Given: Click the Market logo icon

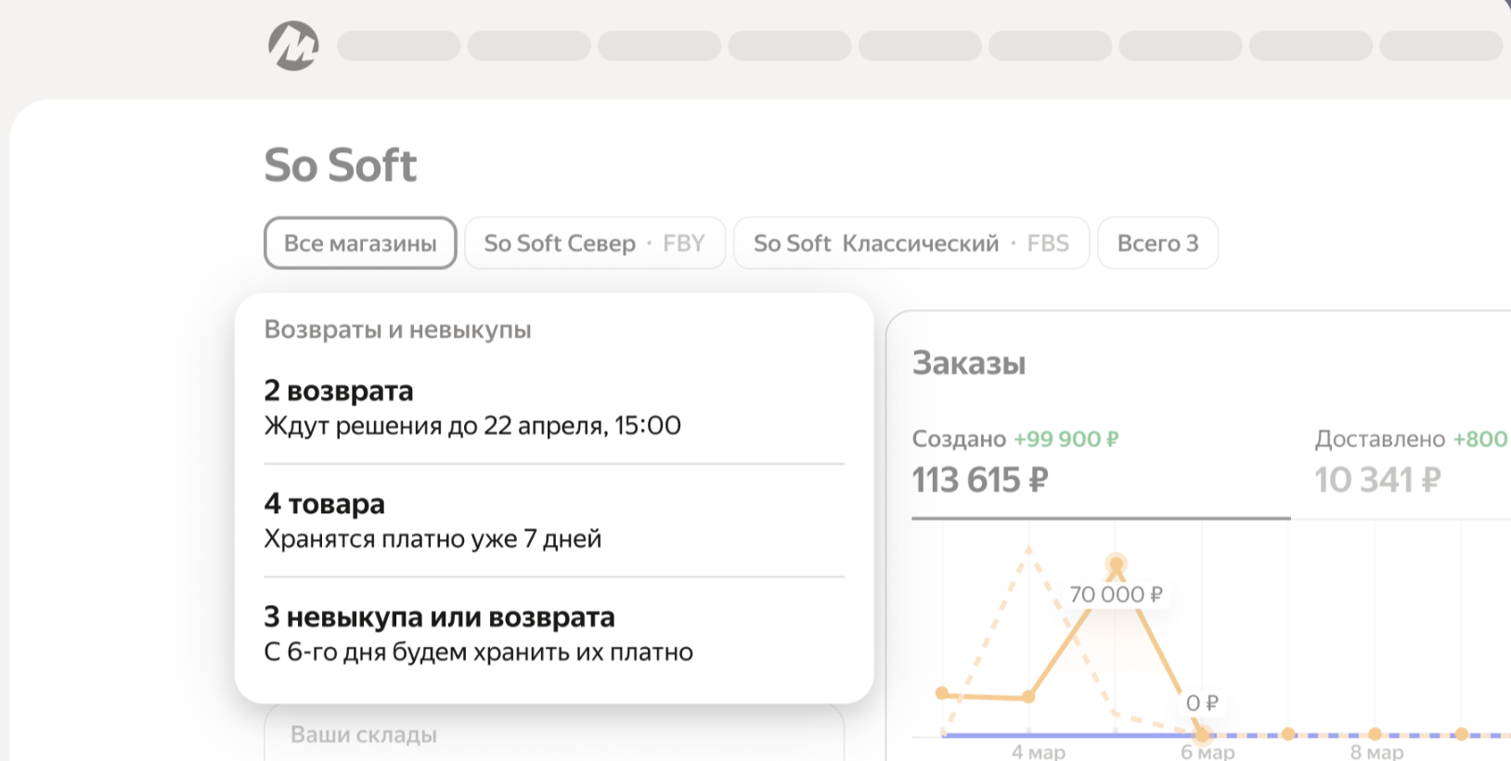Looking at the screenshot, I should 293,45.
